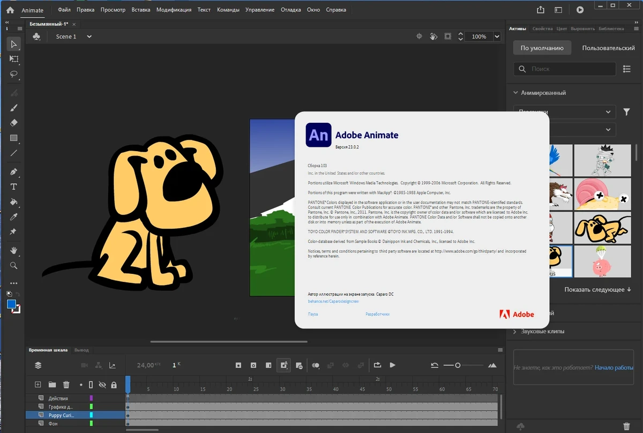Screen dimensions: 643x433
Task: Toggle the auto keyframe button
Action: click(284, 365)
